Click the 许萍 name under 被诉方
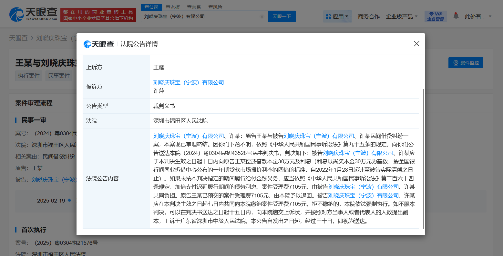The width and height of the screenshot is (503, 256). tap(159, 91)
